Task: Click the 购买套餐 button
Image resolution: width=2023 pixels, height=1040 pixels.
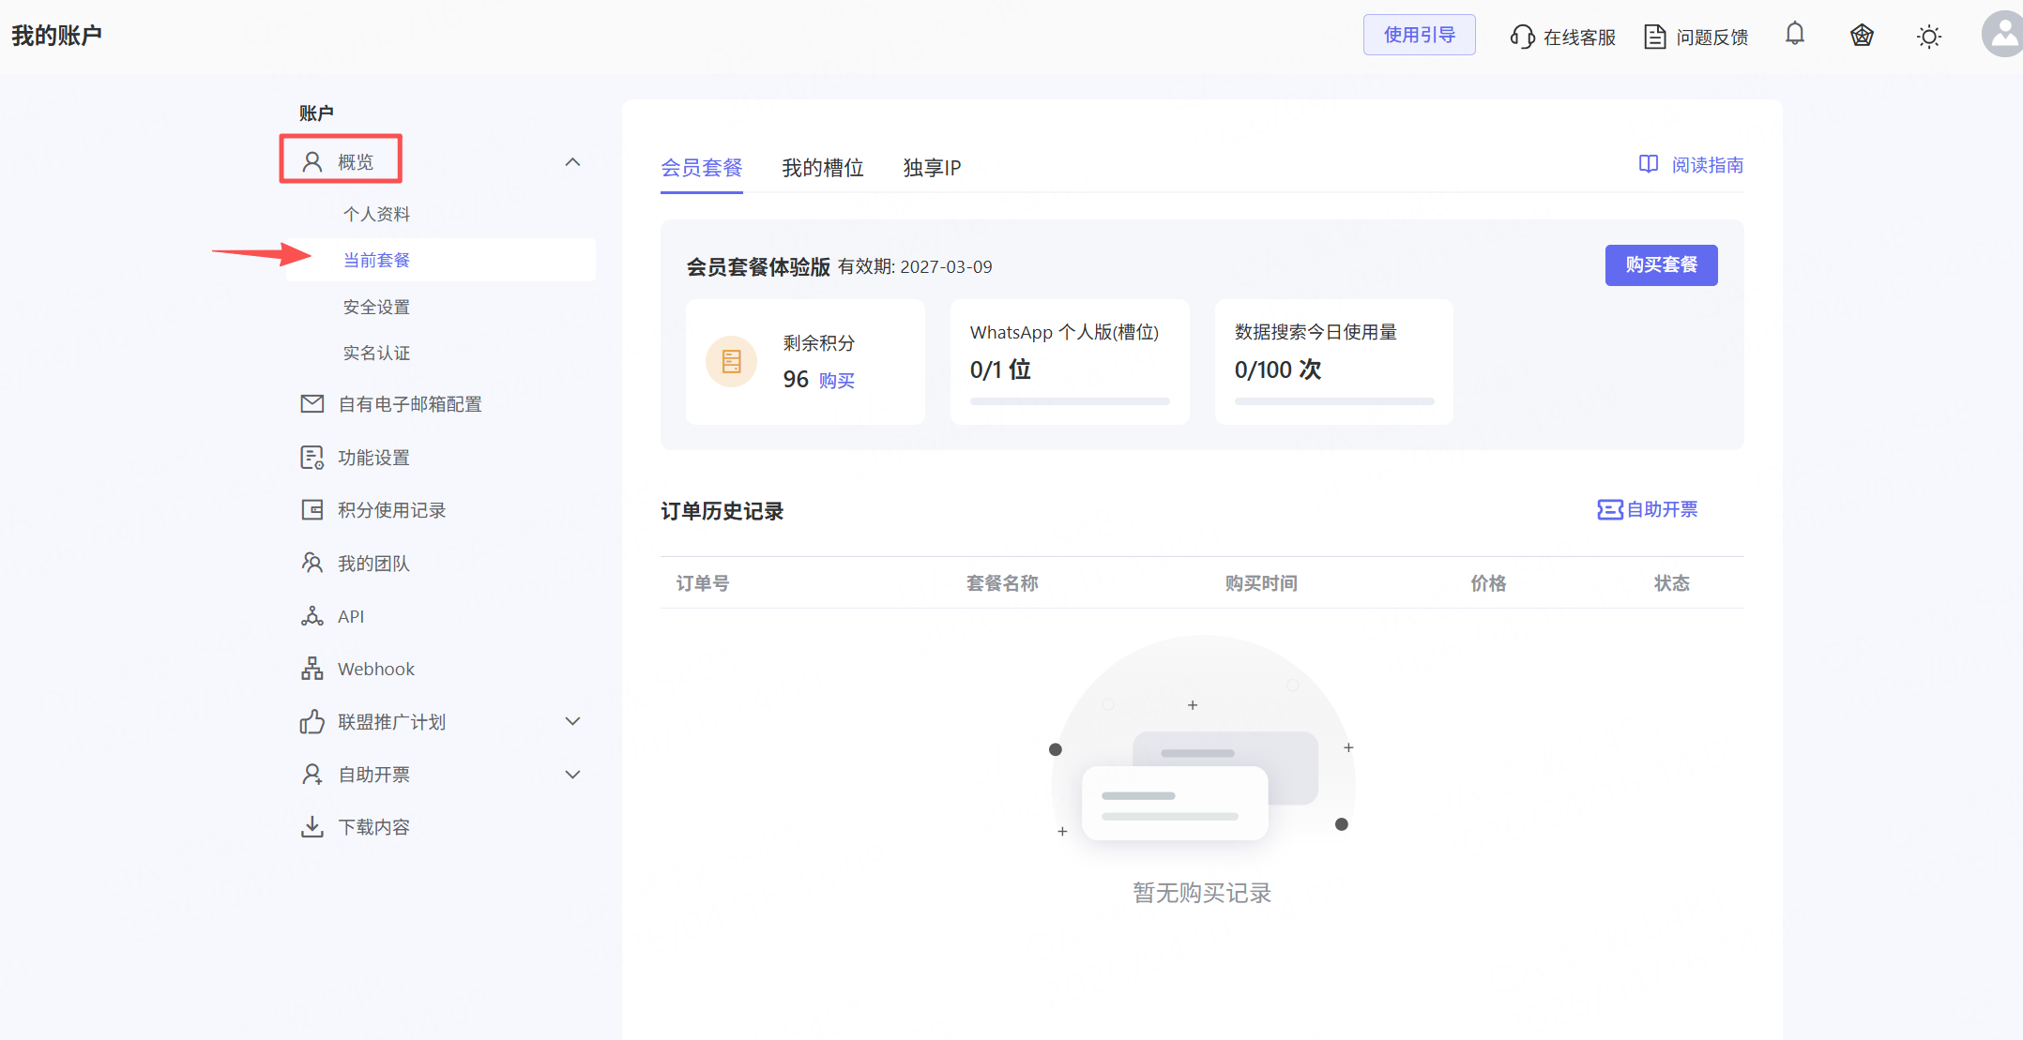Action: [1661, 265]
